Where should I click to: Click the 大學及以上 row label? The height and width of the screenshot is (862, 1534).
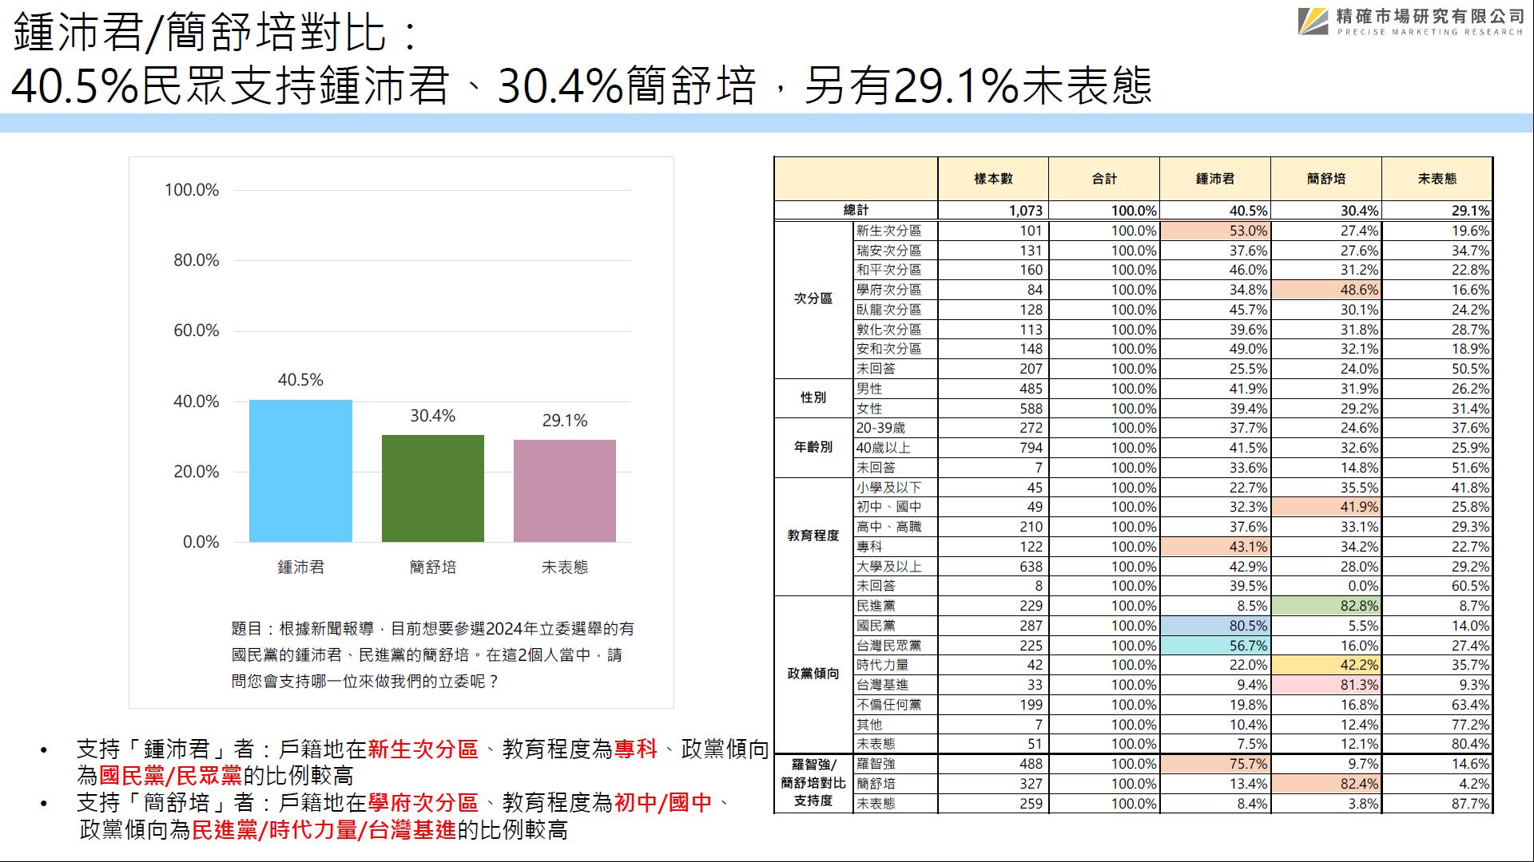click(x=888, y=566)
